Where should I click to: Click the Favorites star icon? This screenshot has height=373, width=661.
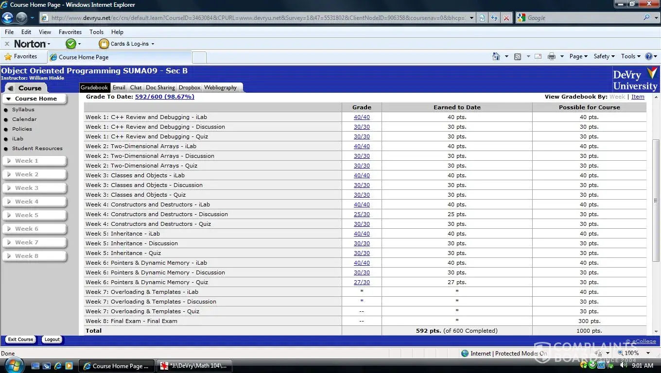(8, 57)
